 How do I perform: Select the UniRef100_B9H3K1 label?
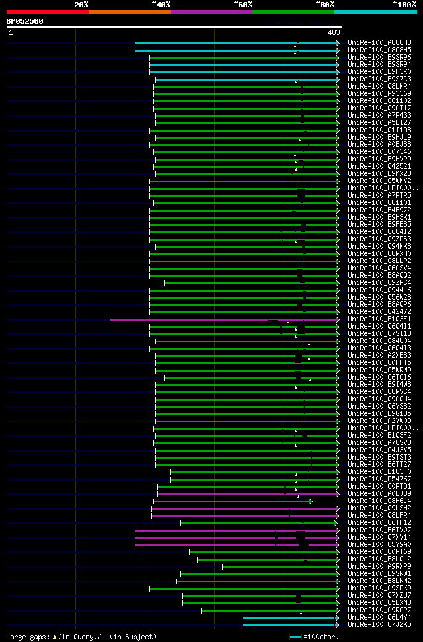pos(379,217)
